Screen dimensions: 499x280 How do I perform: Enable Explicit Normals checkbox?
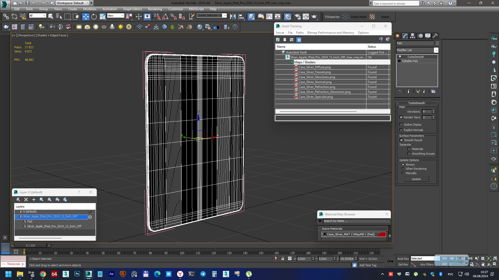click(401, 130)
